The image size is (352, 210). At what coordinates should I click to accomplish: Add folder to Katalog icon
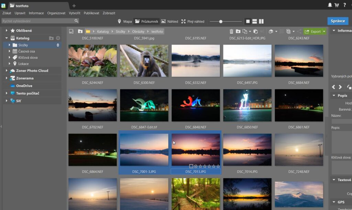click(x=52, y=38)
